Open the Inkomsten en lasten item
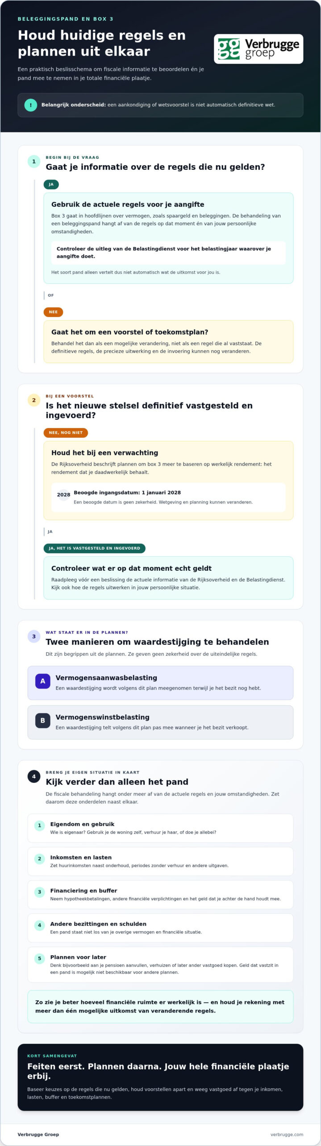321x1146 pixels. point(160,861)
